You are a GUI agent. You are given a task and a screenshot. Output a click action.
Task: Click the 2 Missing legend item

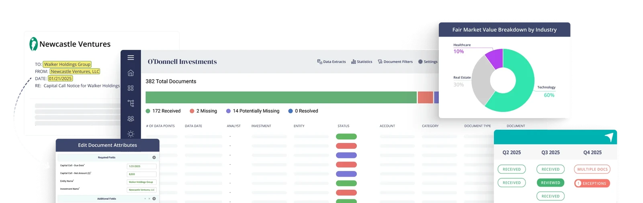coord(203,111)
